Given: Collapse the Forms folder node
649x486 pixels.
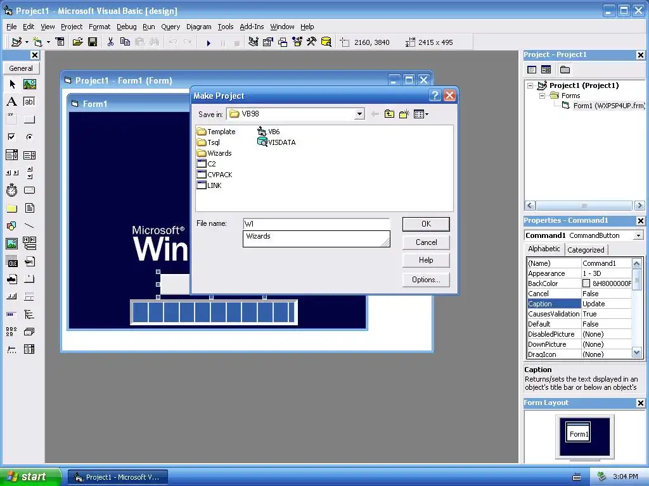Looking at the screenshot, I should click(x=542, y=96).
